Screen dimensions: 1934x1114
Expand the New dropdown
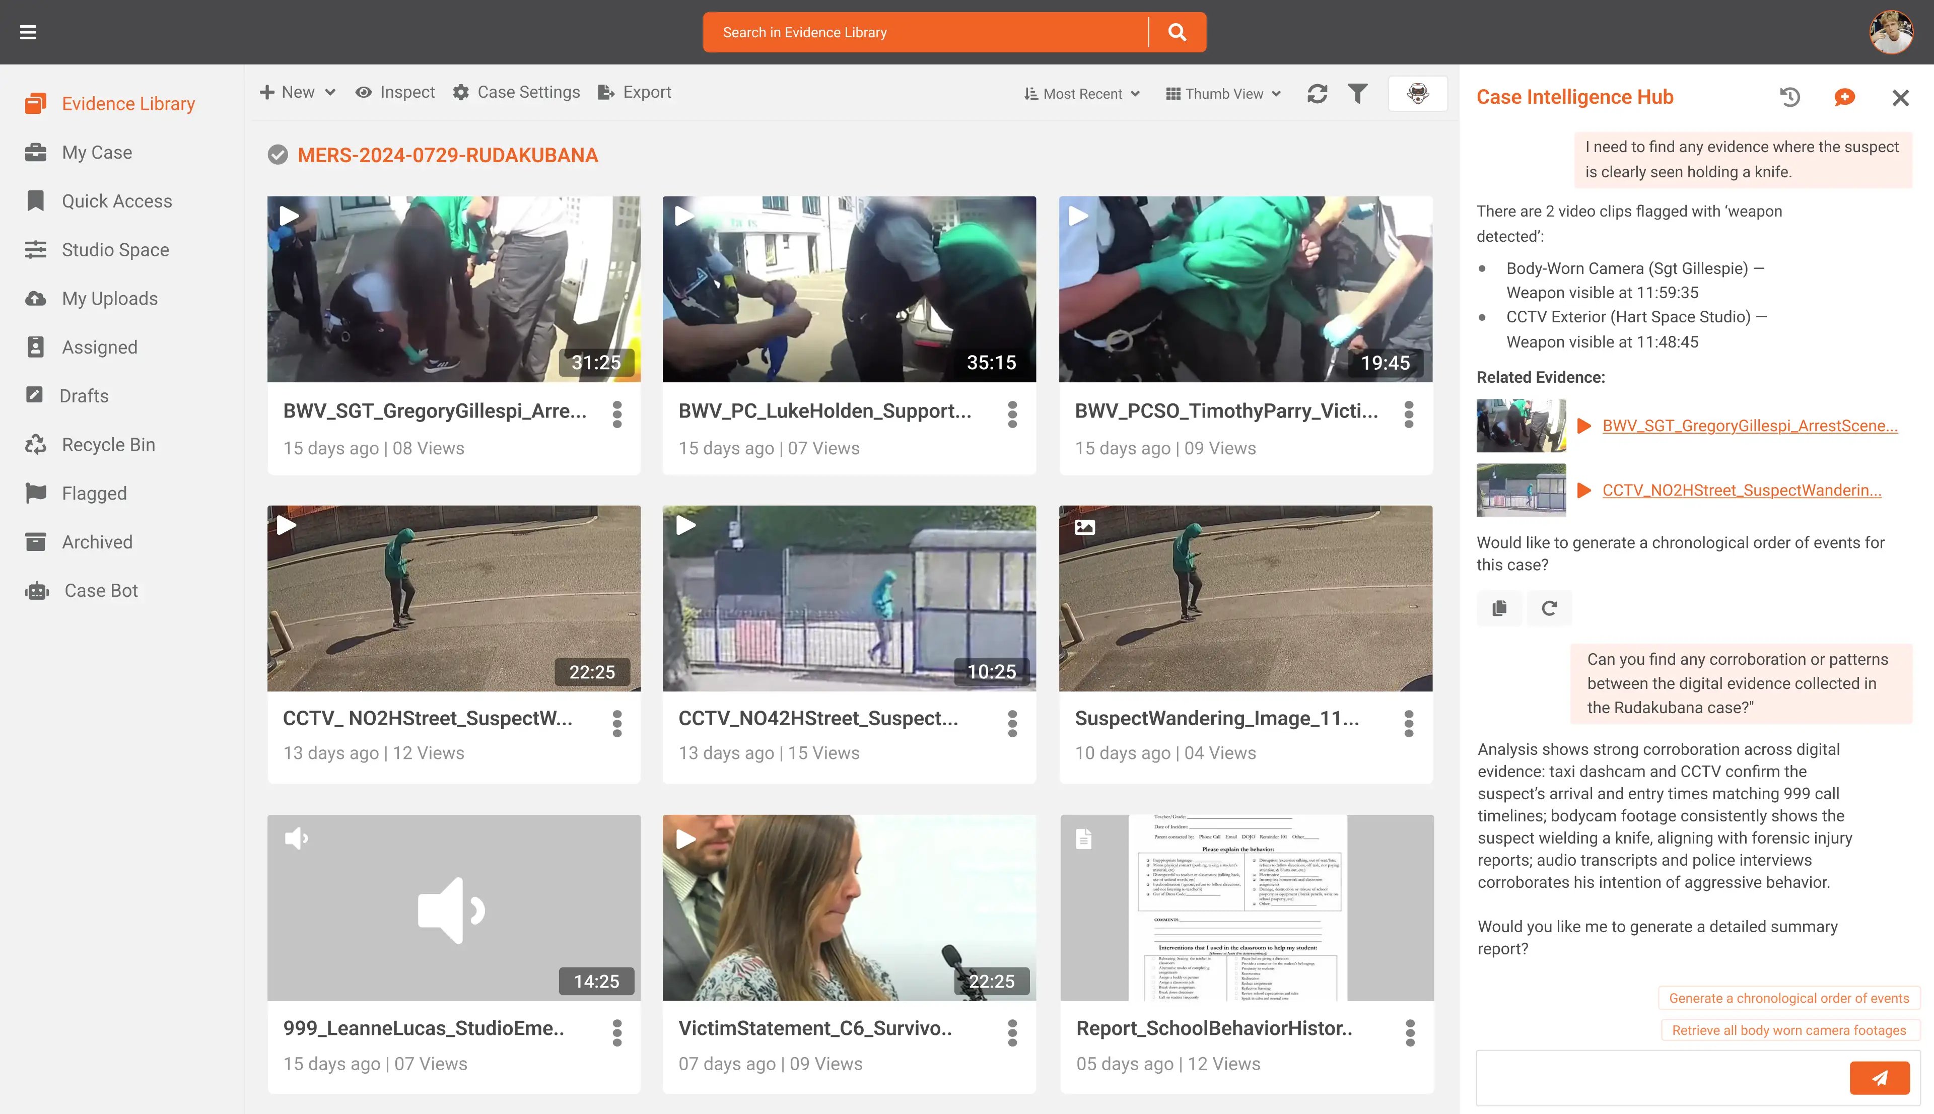(298, 93)
